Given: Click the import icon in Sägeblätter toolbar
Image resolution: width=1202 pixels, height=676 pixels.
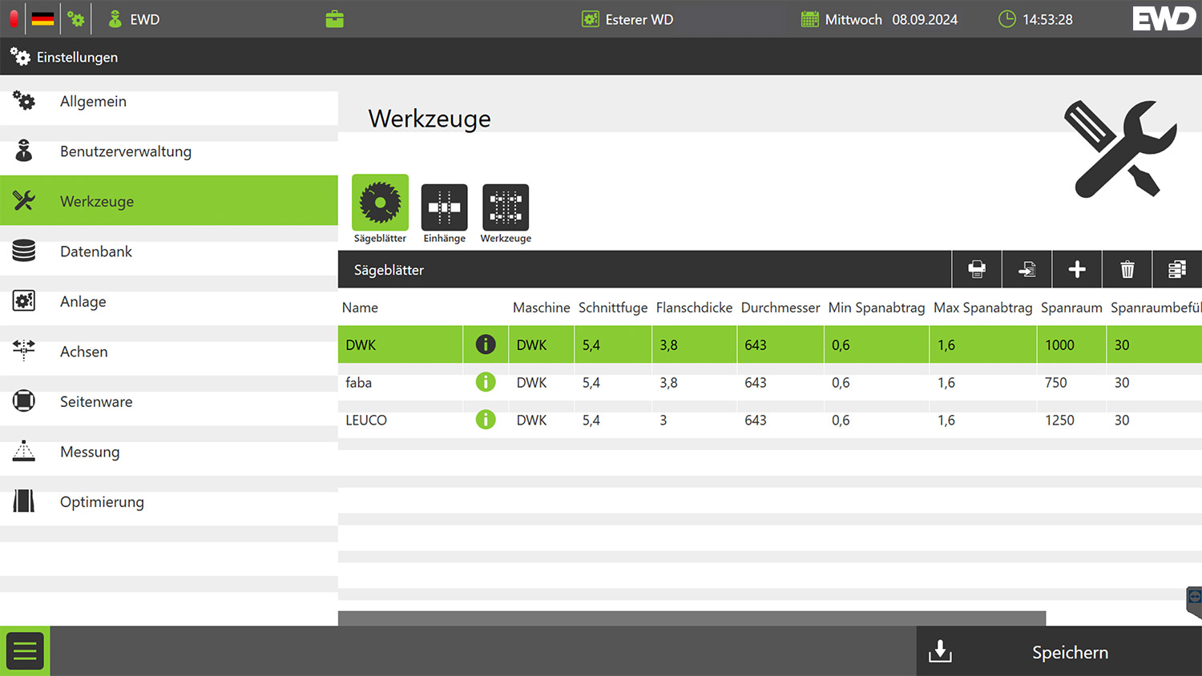Looking at the screenshot, I should click(1027, 270).
